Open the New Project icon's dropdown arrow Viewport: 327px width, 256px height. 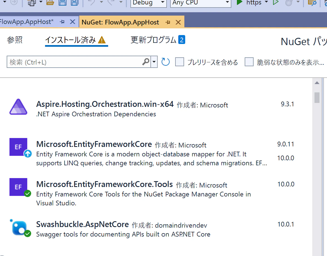[x=41, y=2]
